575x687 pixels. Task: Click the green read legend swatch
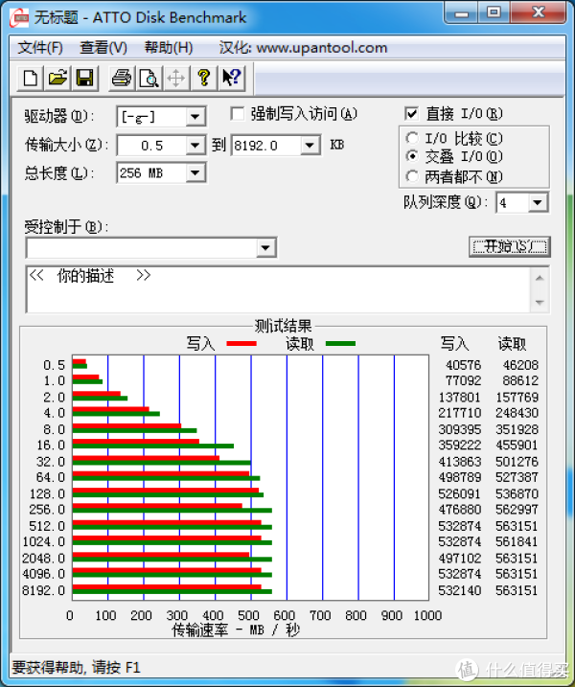(x=340, y=343)
